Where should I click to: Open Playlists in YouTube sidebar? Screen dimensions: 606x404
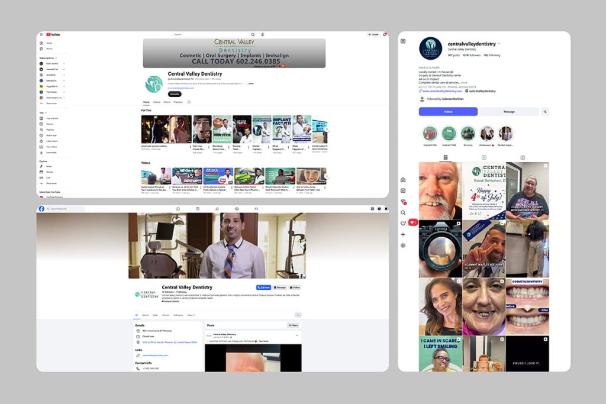[x=47, y=130]
